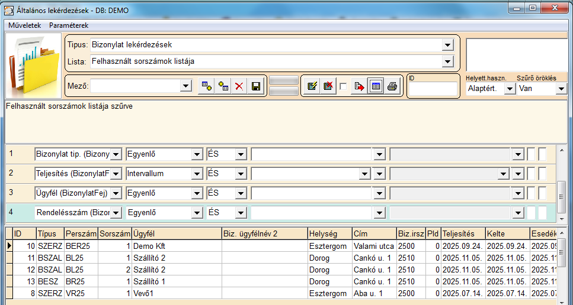Open the Egyenlő dropdown in filter row 4
This screenshot has height=305, width=573.
click(x=197, y=213)
